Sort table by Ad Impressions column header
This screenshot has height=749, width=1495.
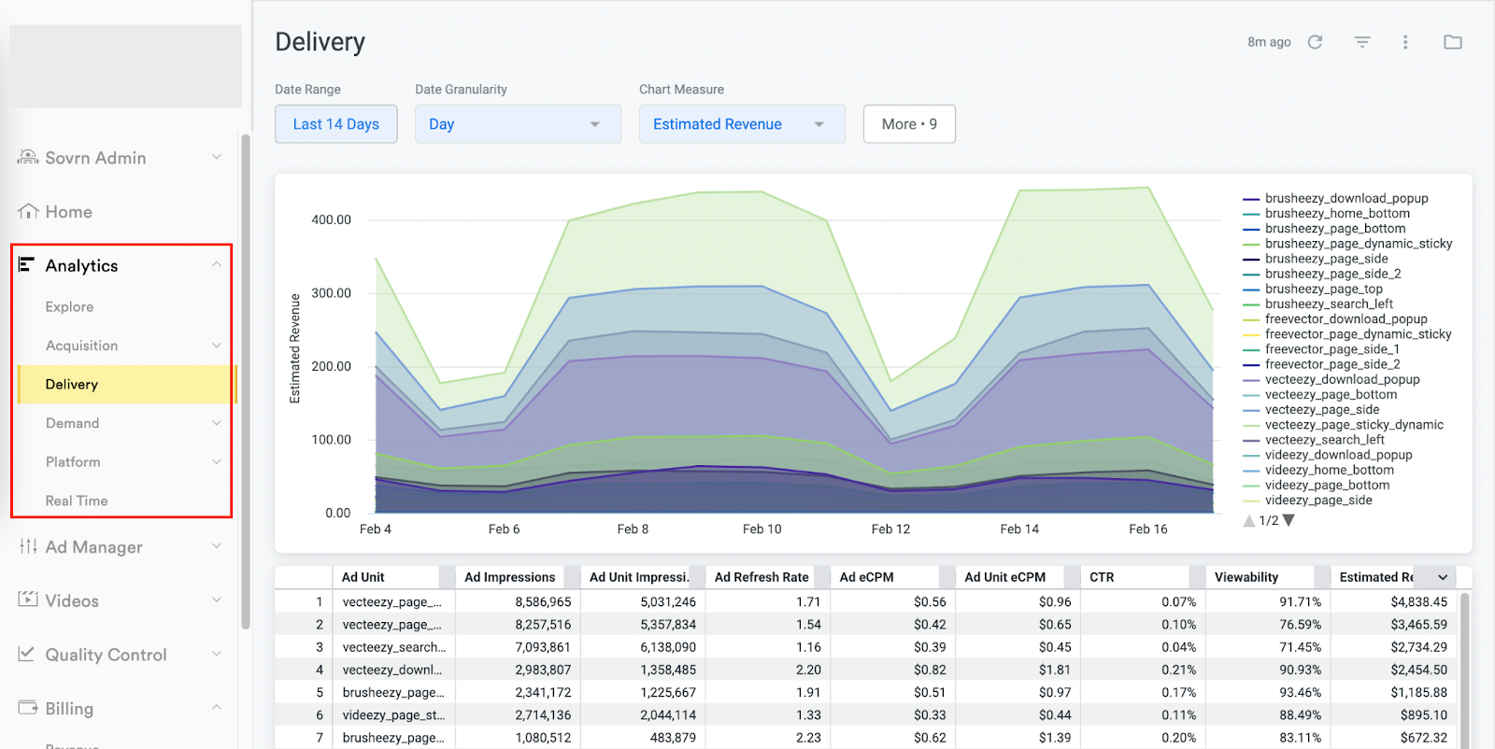509,577
